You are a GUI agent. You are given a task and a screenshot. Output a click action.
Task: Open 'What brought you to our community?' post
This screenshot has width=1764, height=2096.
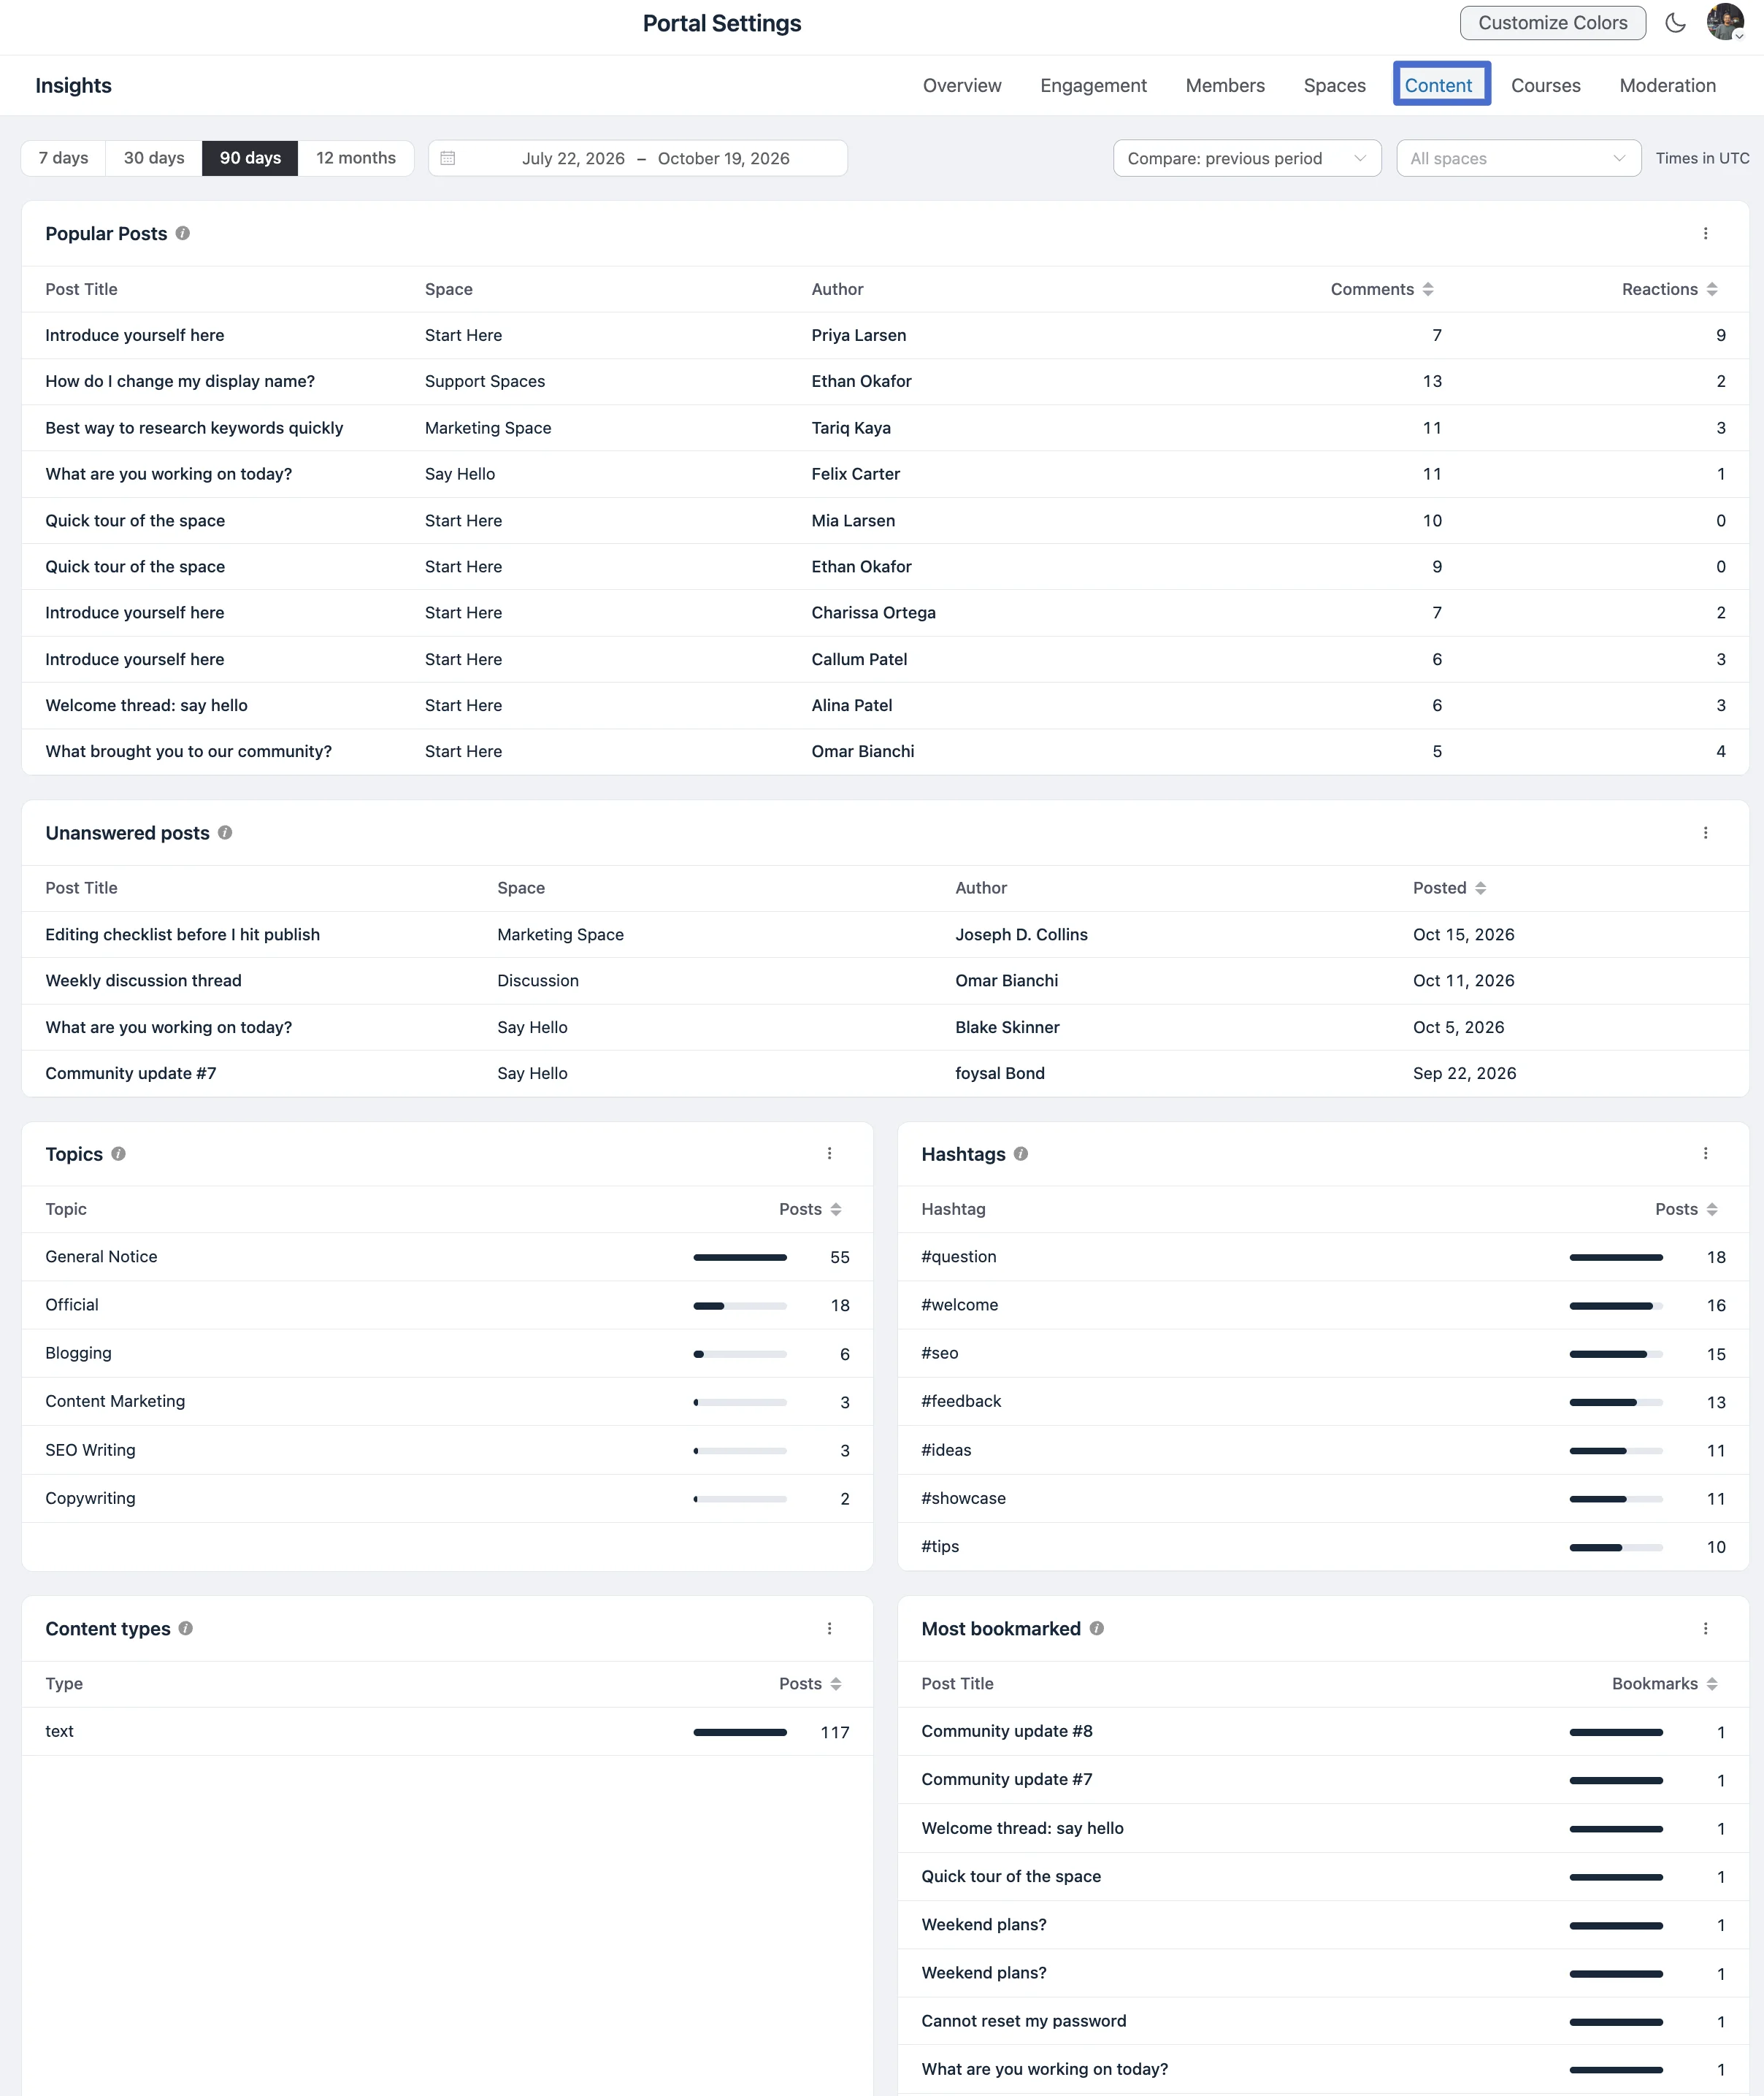click(188, 751)
